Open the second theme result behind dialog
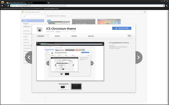Screen dimensions: 169x105 84,22
